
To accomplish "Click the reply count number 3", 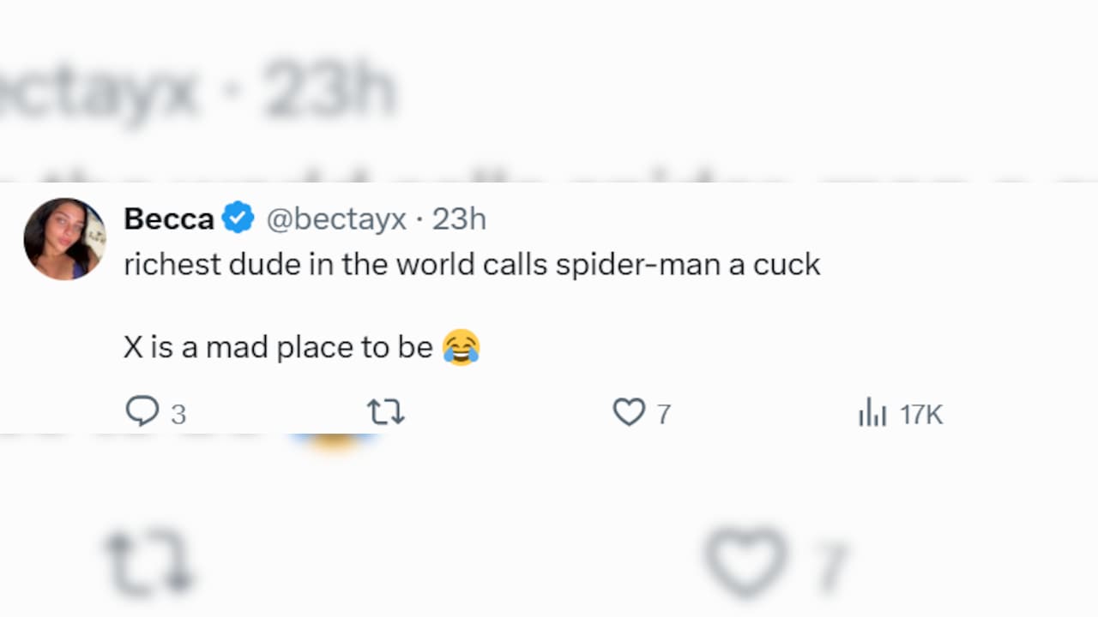I will (178, 415).
